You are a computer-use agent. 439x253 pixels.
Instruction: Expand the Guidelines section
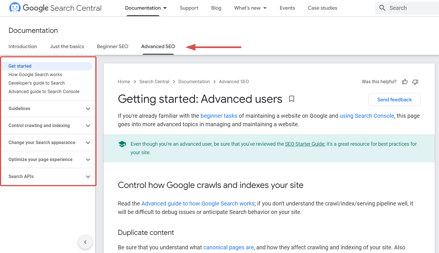point(48,109)
